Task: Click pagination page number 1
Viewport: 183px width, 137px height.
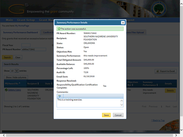Action: (x=162, y=106)
